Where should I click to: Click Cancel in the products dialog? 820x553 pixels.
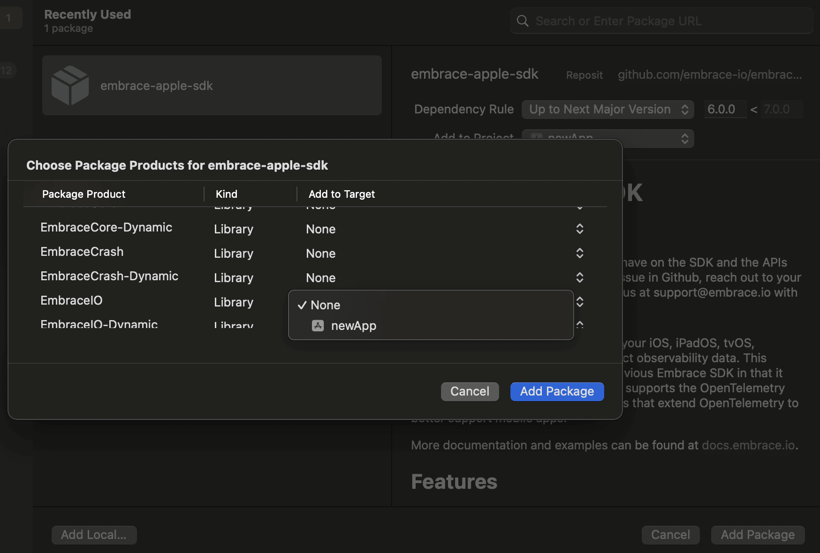coord(470,391)
